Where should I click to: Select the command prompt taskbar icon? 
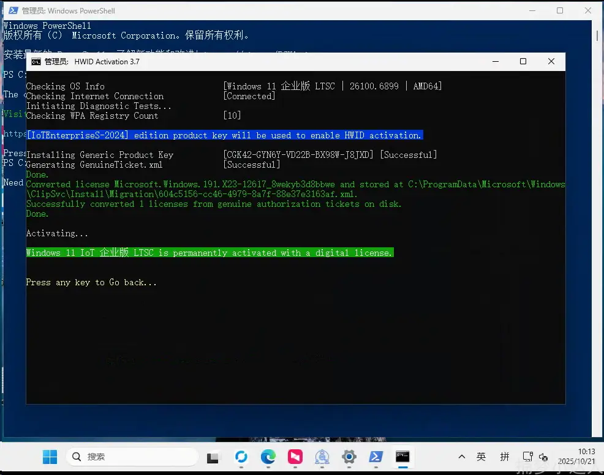[402, 457]
